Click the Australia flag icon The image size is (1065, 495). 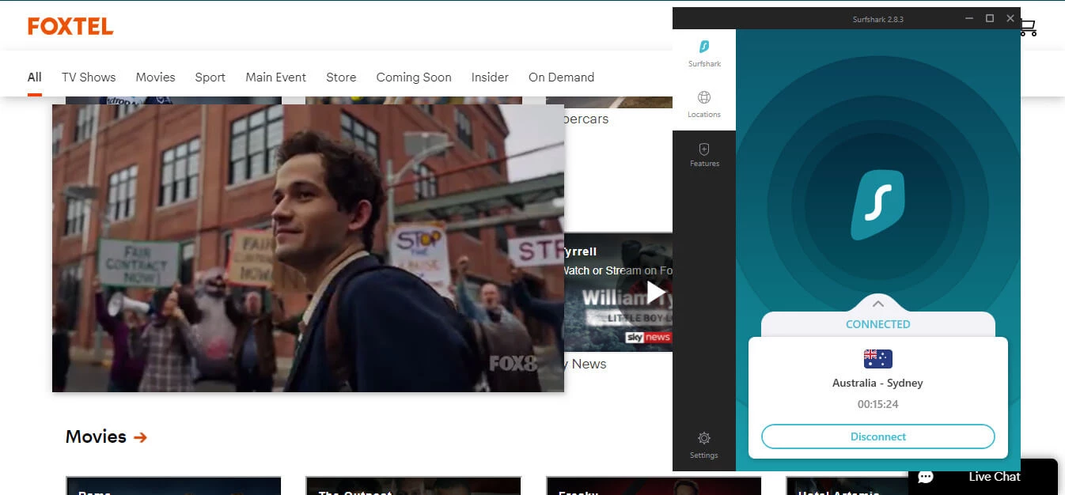[878, 359]
